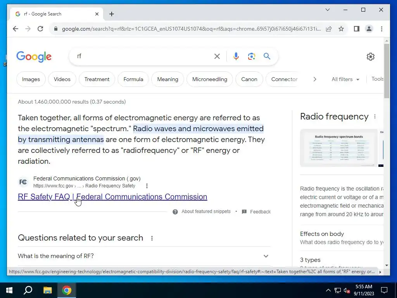397x298 pixels.
Task: Open more options for FCC result
Action: (147, 186)
